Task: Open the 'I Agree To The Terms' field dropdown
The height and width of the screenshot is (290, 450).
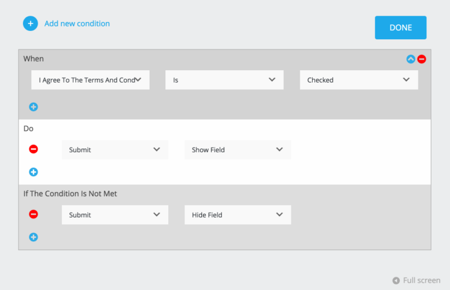Action: tap(90, 80)
